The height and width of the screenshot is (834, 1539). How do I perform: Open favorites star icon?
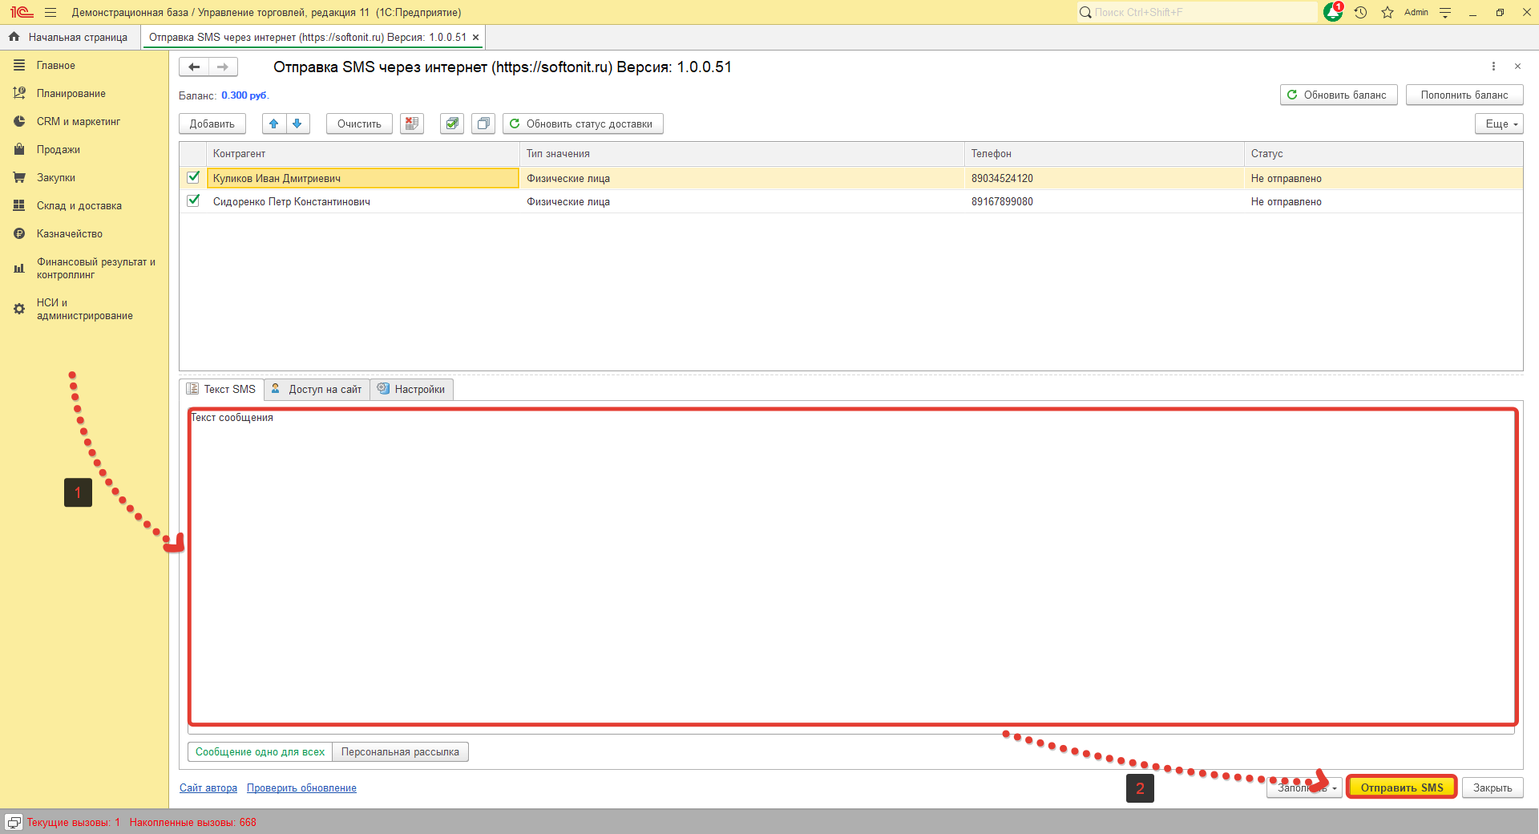(1387, 13)
